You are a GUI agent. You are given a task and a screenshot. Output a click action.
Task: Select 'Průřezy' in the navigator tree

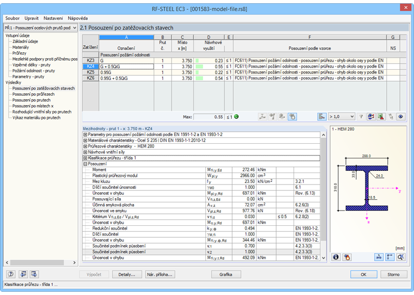[19, 53]
